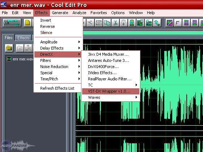Choose Silence from Effects menu
The image size is (203, 152).
click(58, 33)
